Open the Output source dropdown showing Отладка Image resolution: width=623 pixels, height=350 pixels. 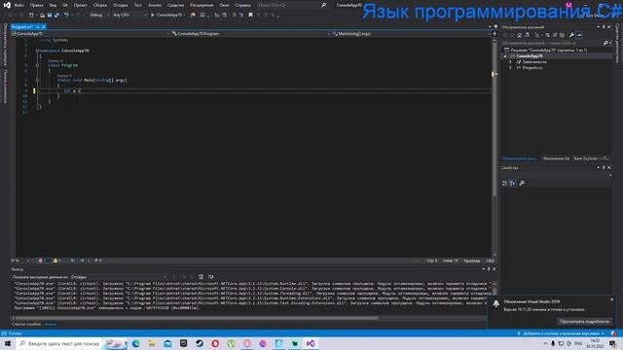119,276
